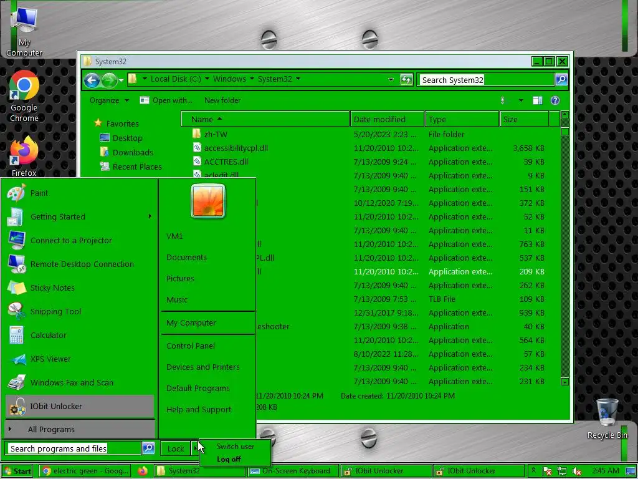Image resolution: width=638 pixels, height=479 pixels.
Task: Open Explorer help question mark icon
Action: coord(555,100)
